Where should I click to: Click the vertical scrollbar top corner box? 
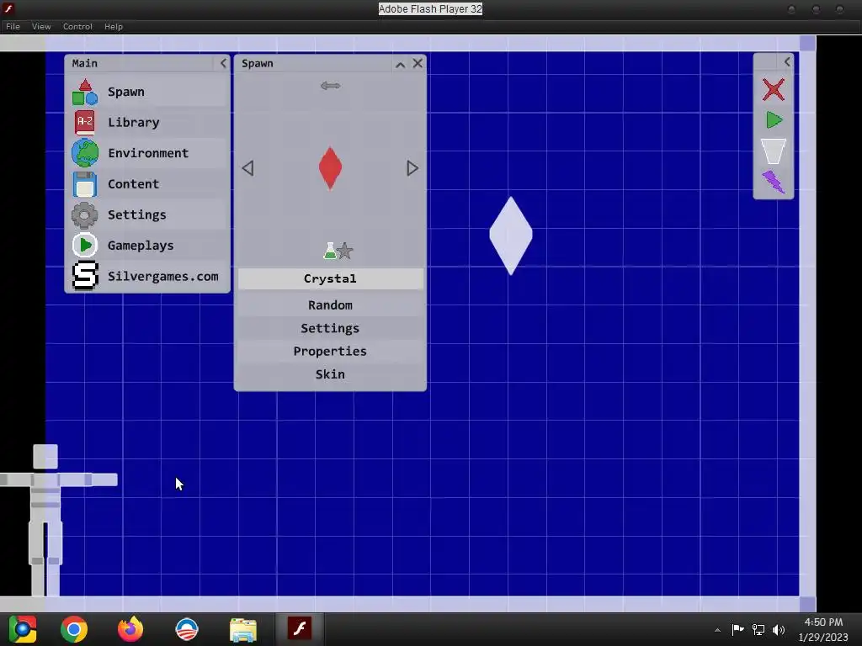[x=807, y=43]
